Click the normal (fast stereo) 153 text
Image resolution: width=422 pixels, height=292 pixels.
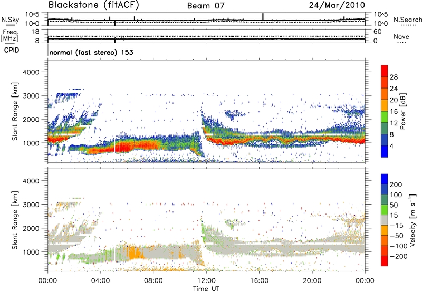tap(91, 52)
